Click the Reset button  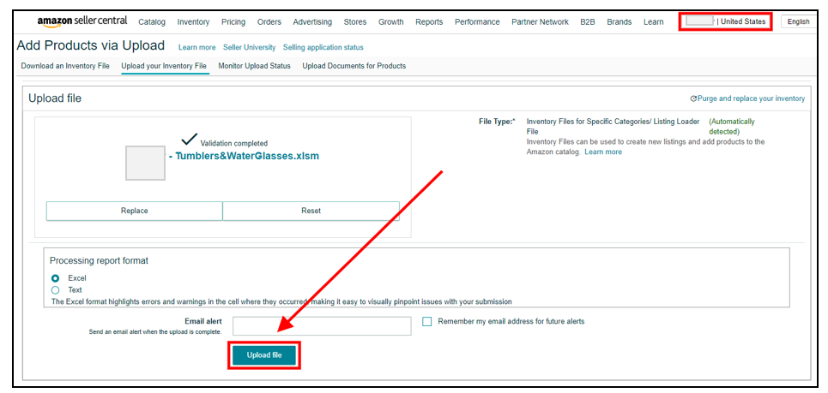(x=311, y=211)
